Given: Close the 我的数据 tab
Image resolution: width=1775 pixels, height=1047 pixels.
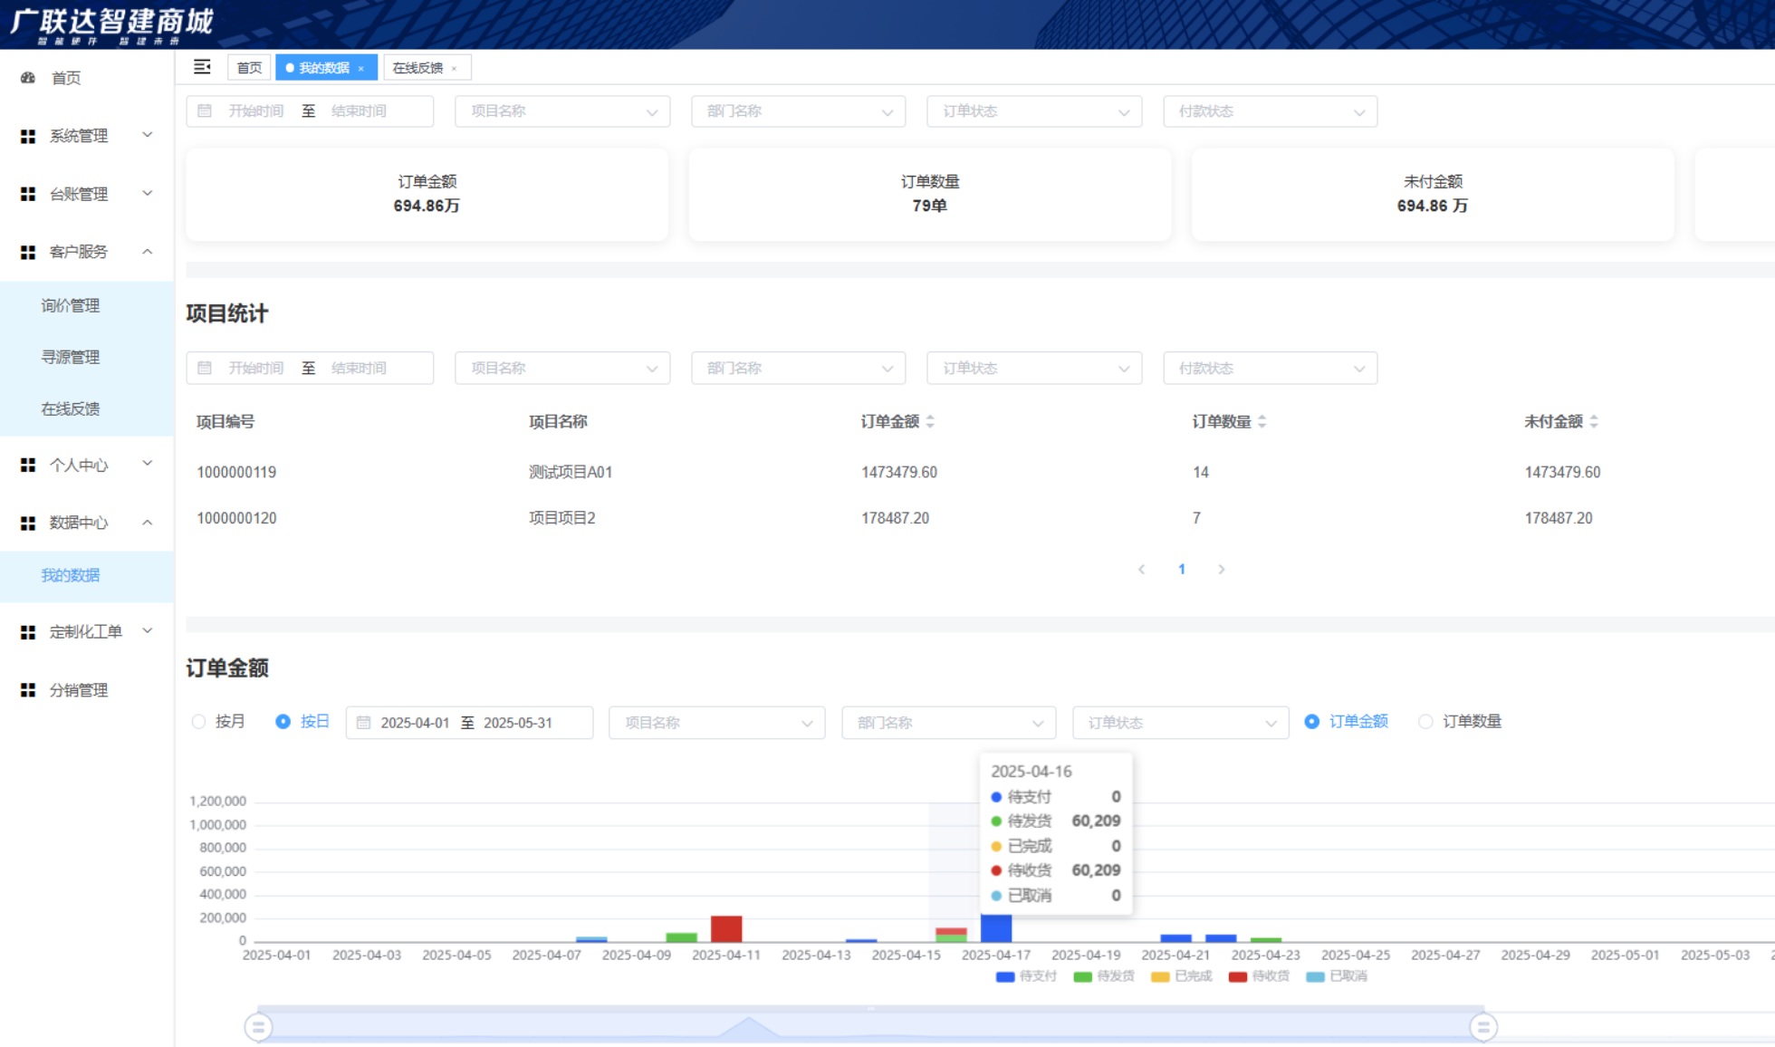Looking at the screenshot, I should pyautogui.click(x=361, y=68).
